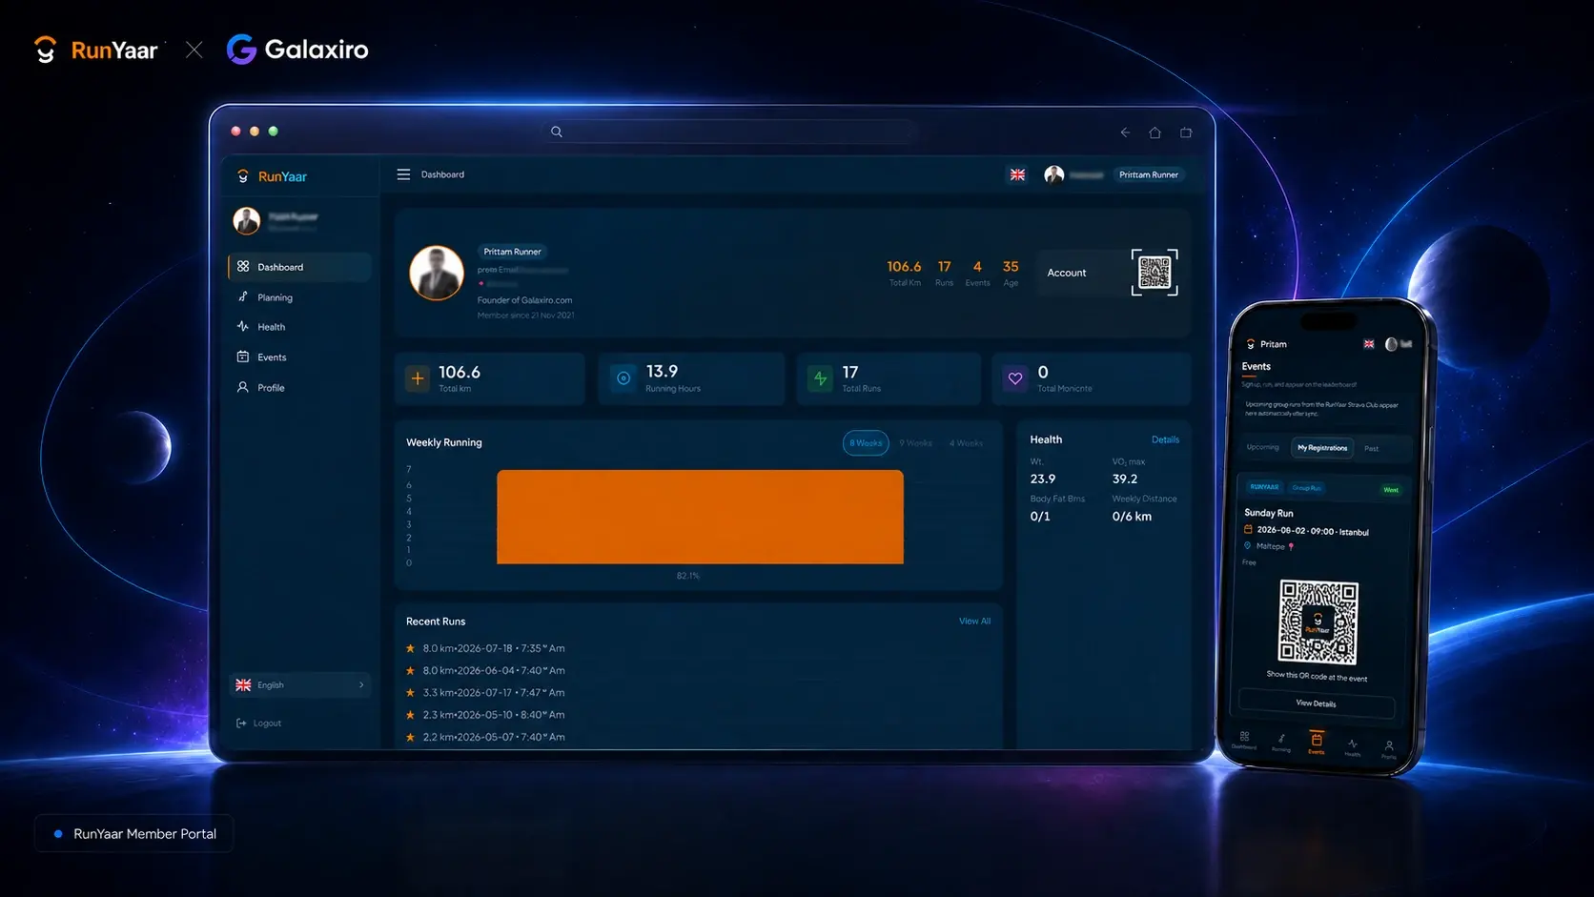Tap View Details on the phone event card

tap(1317, 703)
